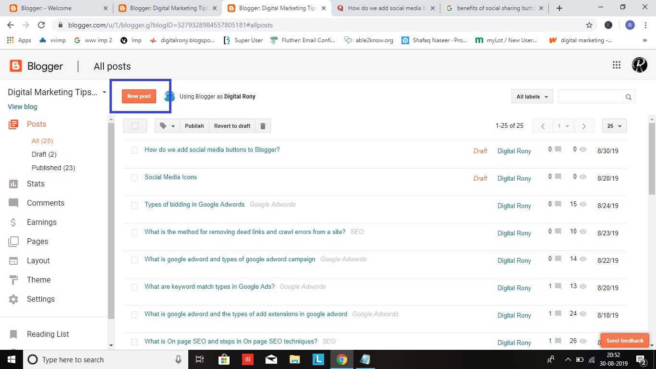Check the Social Media Icons post checkbox
This screenshot has height=369, width=656.
tap(134, 177)
